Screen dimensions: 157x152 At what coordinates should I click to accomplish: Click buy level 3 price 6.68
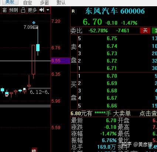point(112,91)
